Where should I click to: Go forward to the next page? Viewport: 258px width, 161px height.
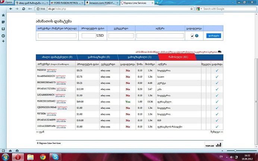(17, 9)
